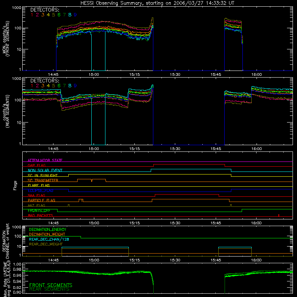
Task: Click the vertical Flags axis title
Action: [15, 185]
